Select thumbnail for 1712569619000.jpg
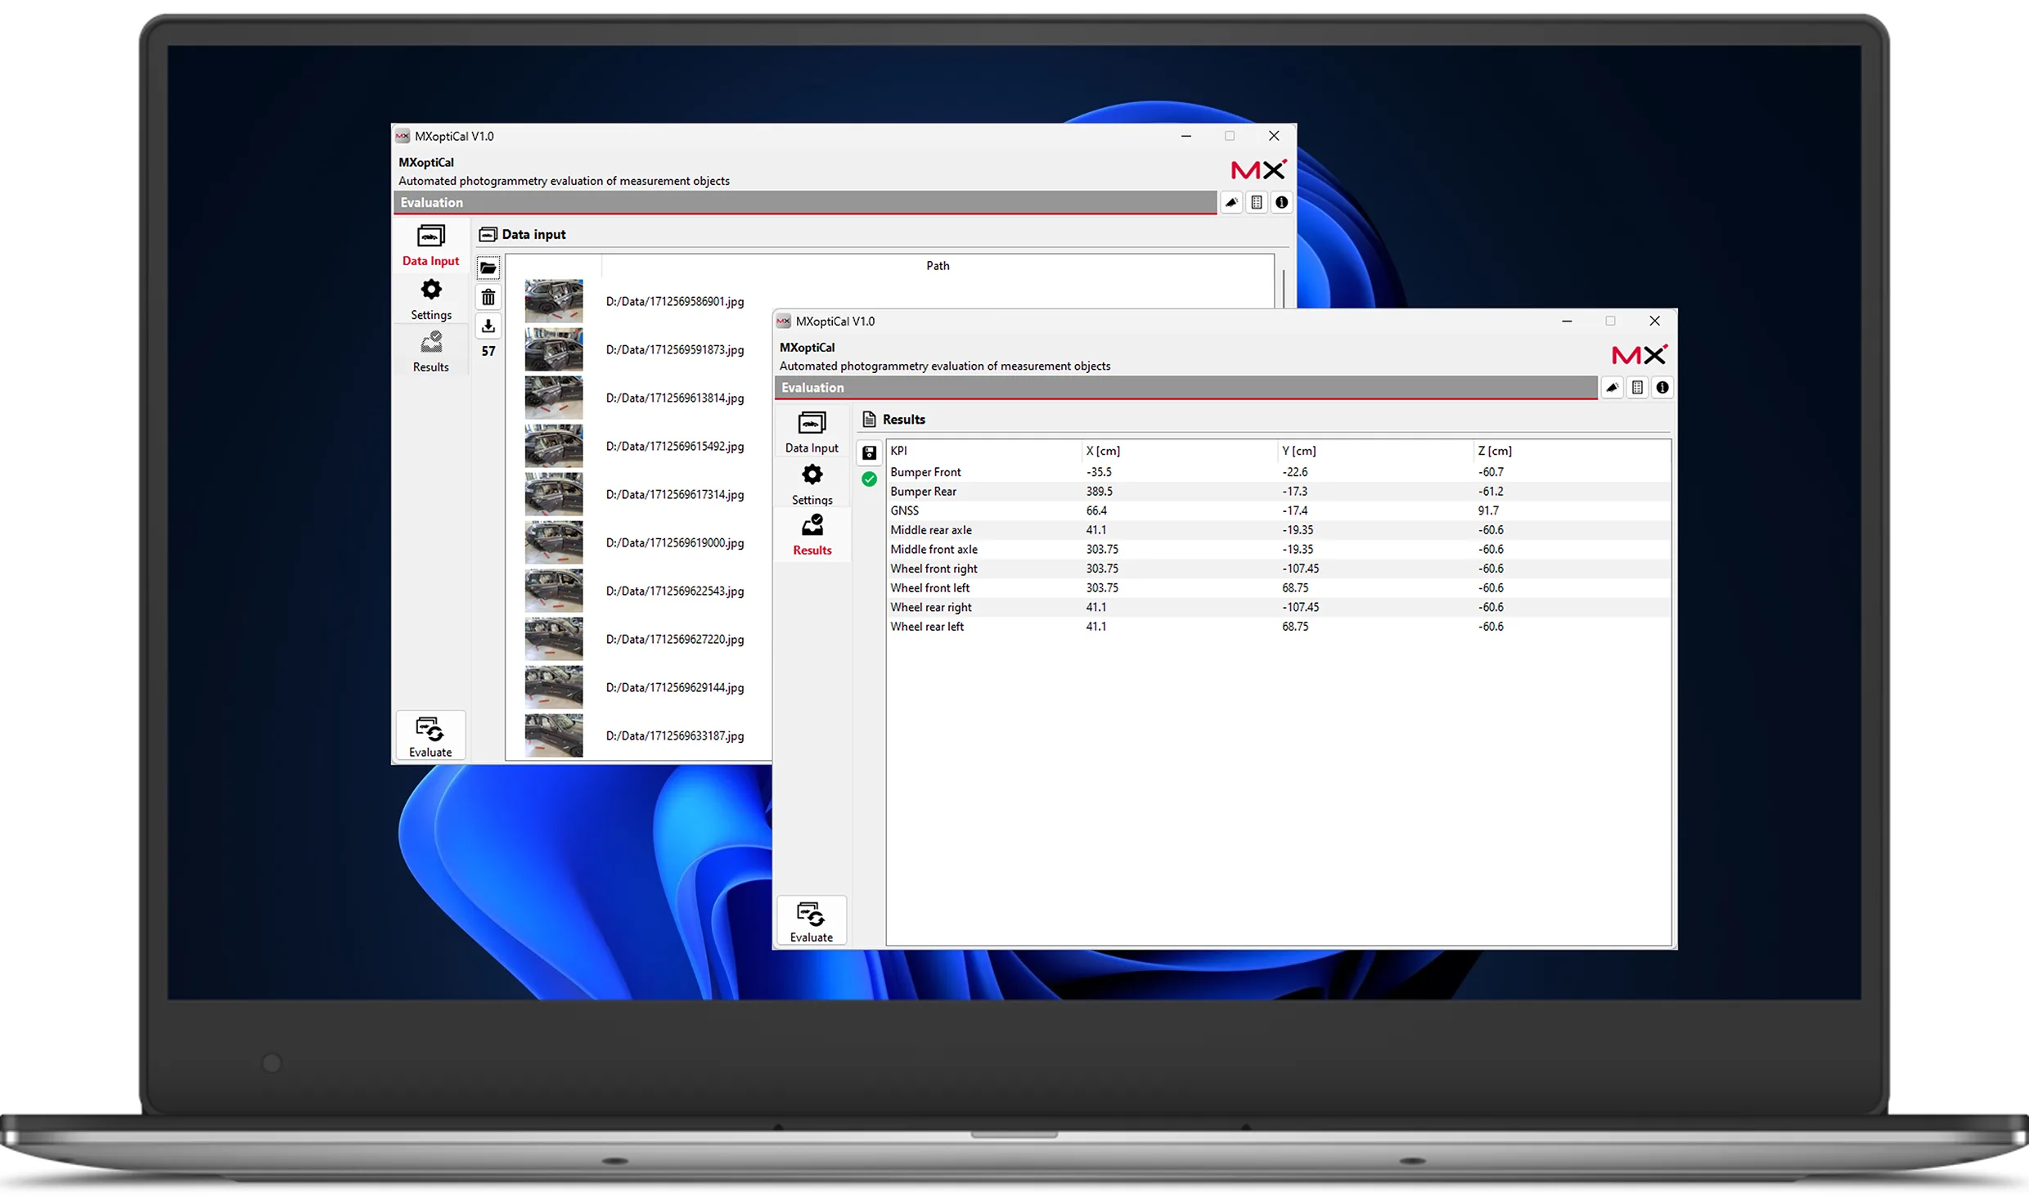This screenshot has width=2029, height=1196. point(554,542)
